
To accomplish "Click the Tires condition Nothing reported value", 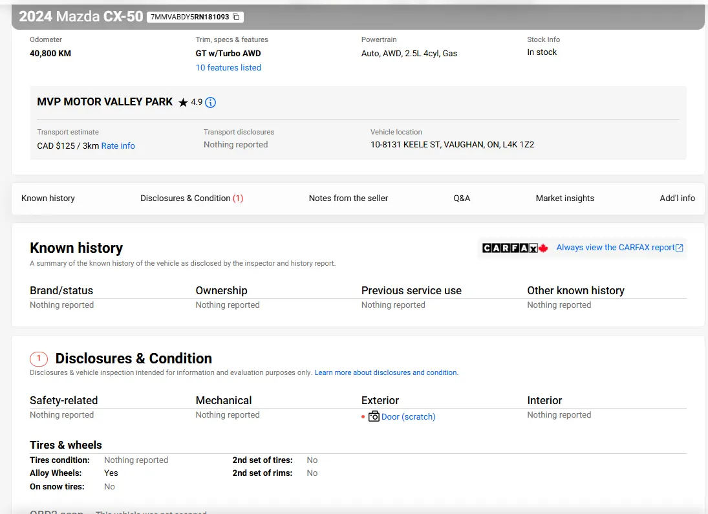I will click(136, 460).
